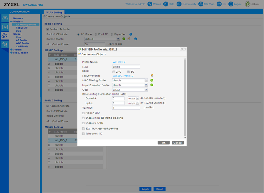Viewport: 264px width, 193px height.
Task: Add new MAC Filtering Profile
Action: coord(152,80)
